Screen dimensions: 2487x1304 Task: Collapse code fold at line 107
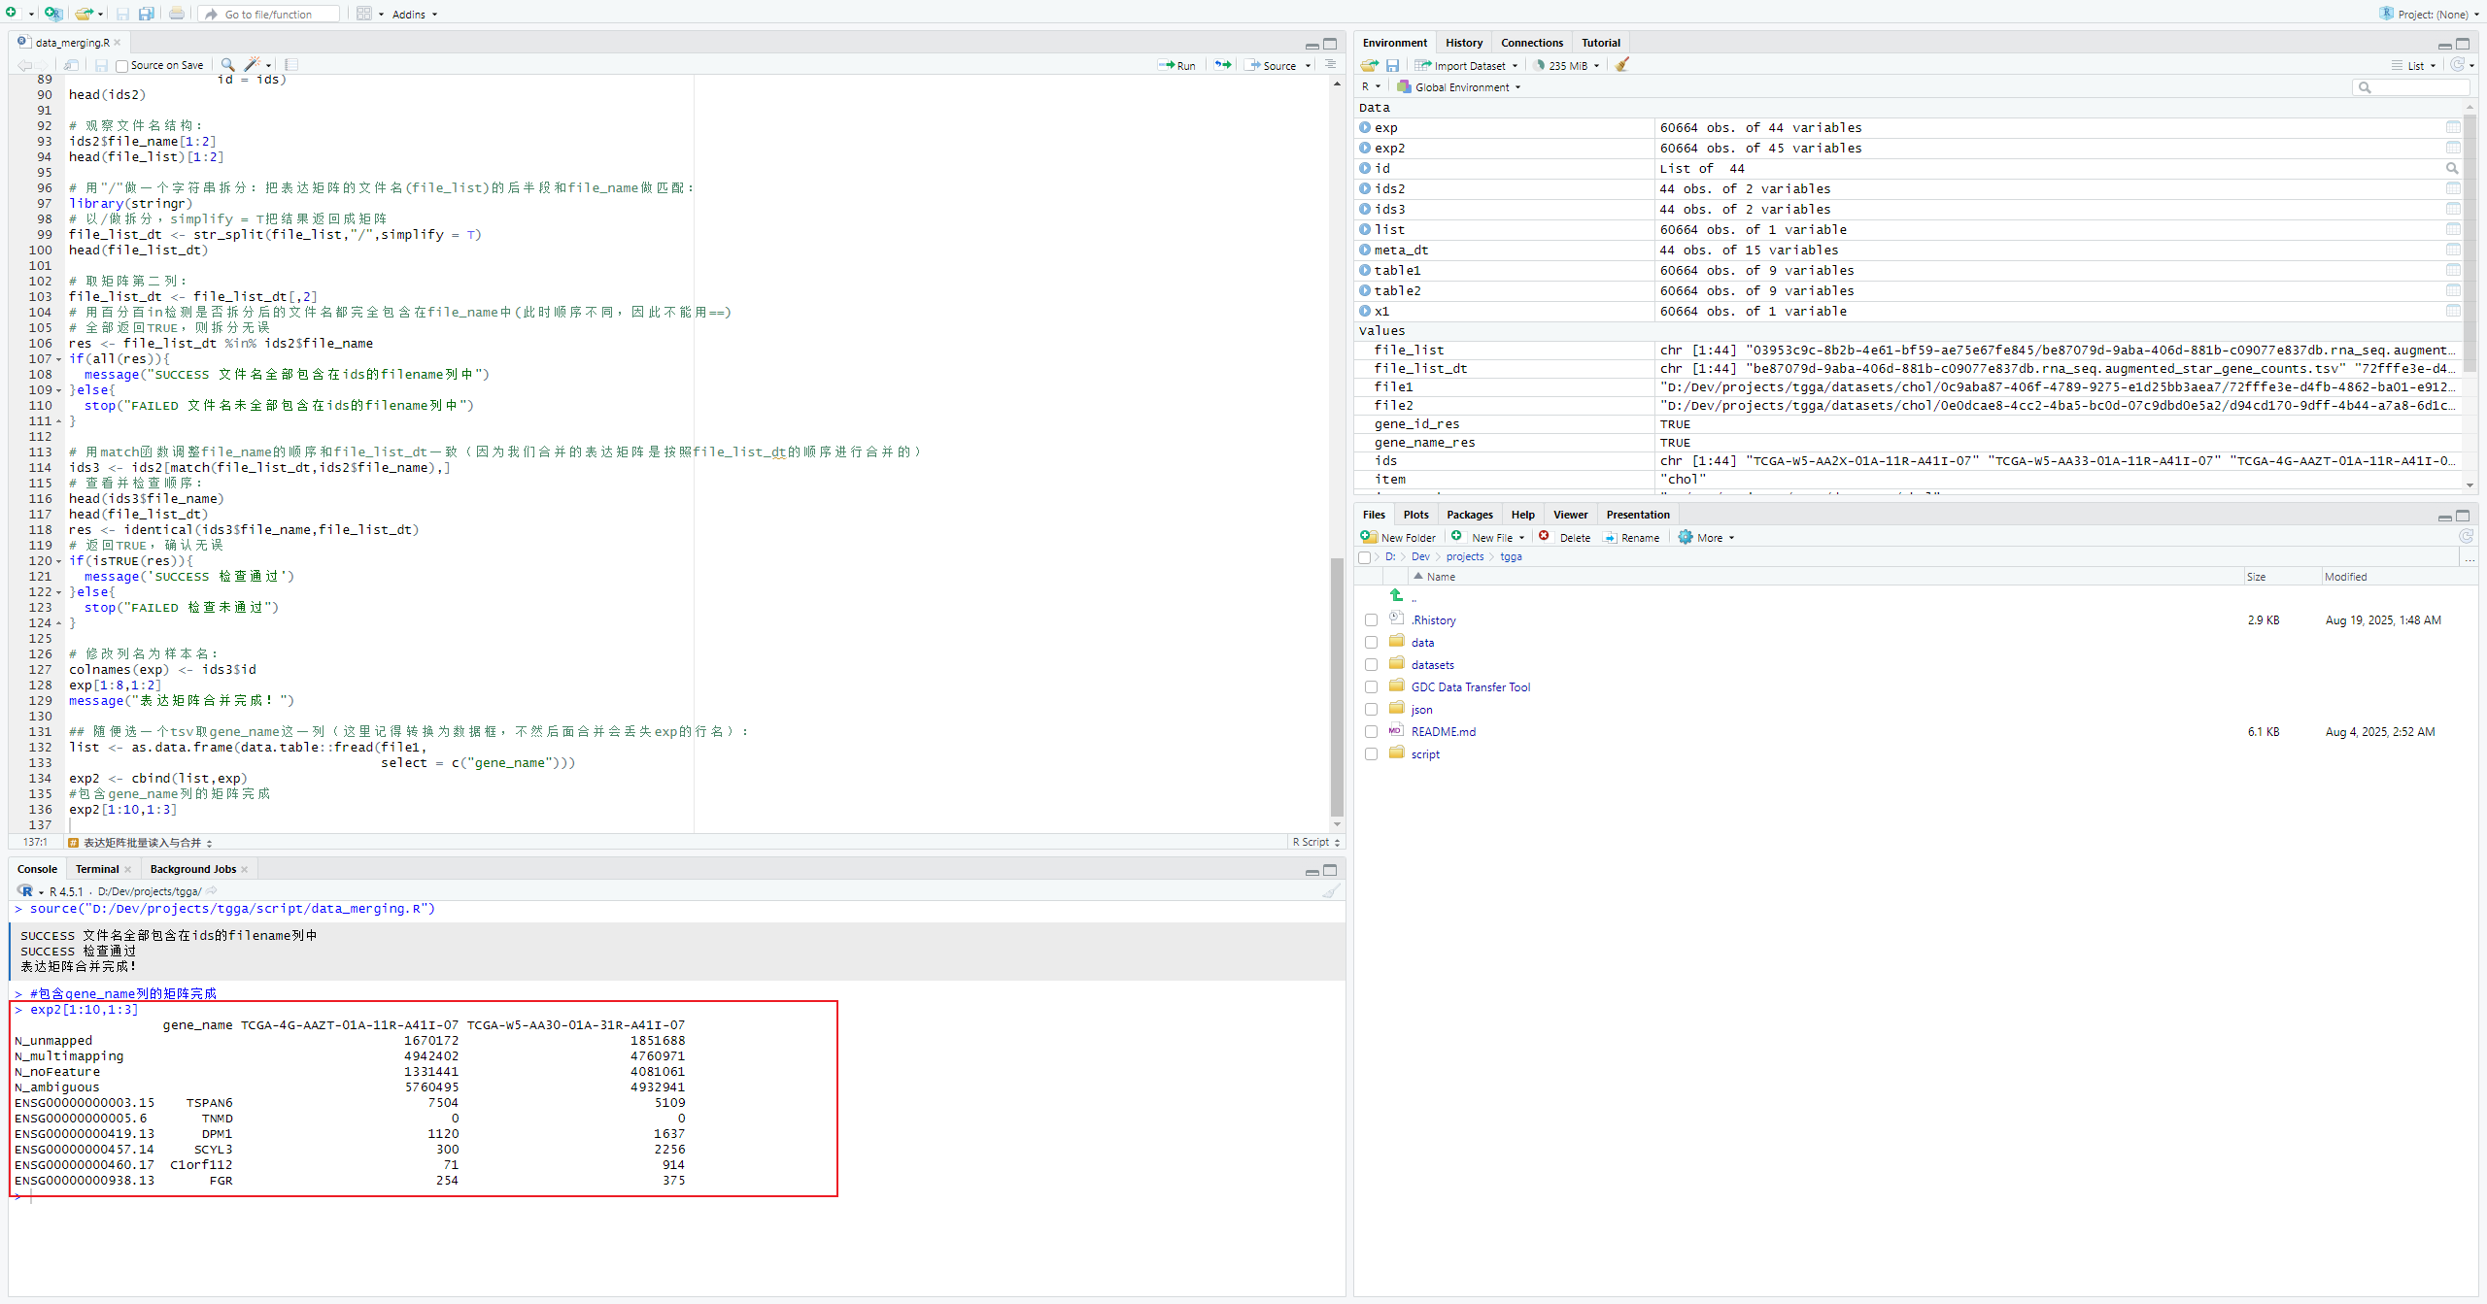coord(59,359)
